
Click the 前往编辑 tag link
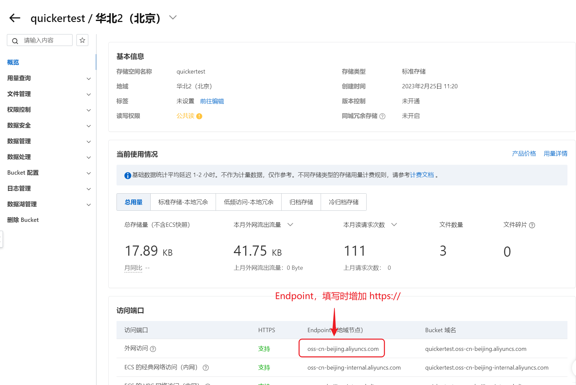pos(212,101)
